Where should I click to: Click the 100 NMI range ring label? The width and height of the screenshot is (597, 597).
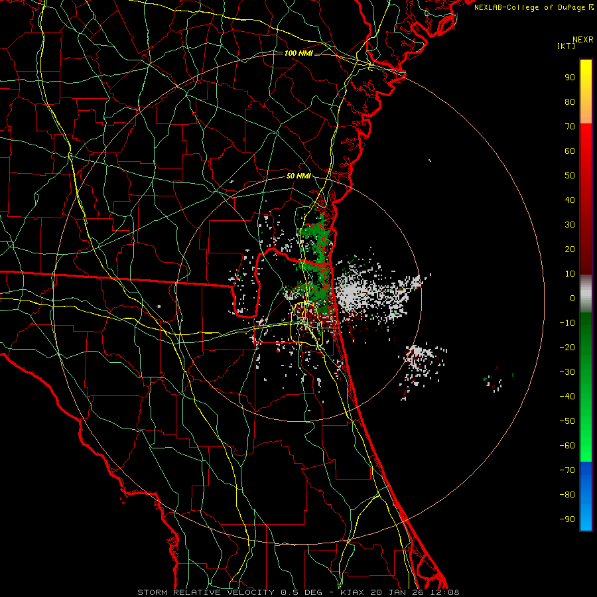[298, 53]
